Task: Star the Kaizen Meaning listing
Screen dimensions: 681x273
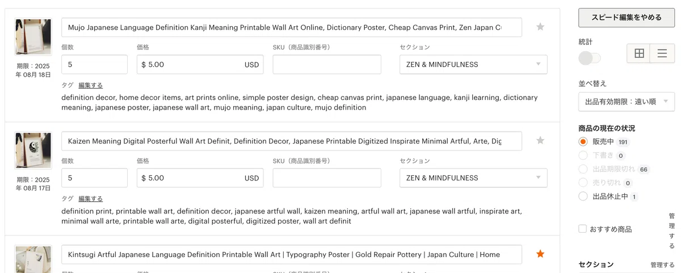Action: [x=540, y=140]
